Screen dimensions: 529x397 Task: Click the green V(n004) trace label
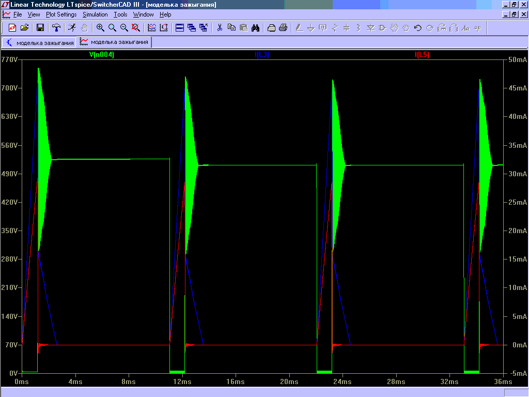(x=101, y=54)
